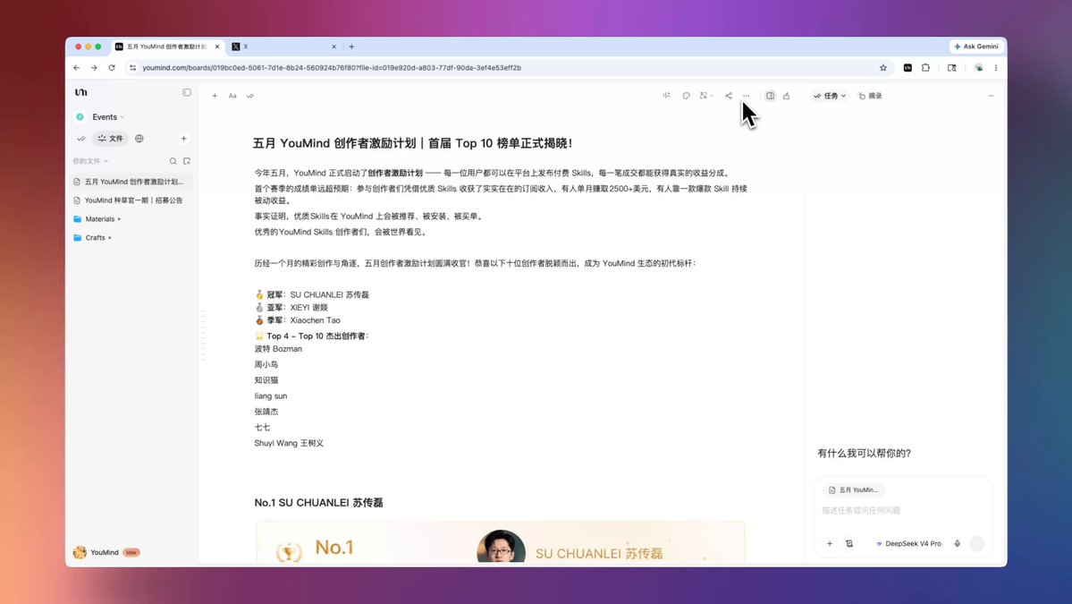Collapse the left sidebar panel
The height and width of the screenshot is (604, 1072).
point(187,92)
